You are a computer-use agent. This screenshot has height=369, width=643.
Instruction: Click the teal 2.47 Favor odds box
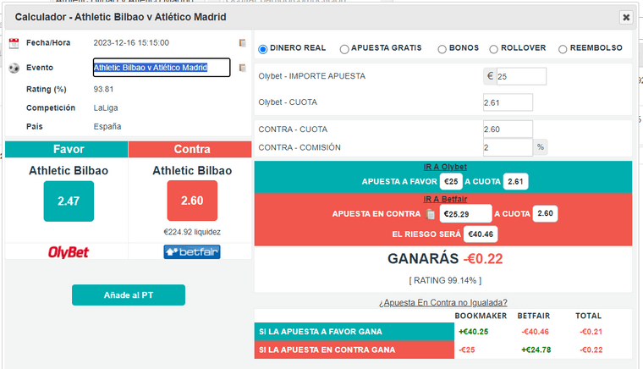tap(69, 201)
